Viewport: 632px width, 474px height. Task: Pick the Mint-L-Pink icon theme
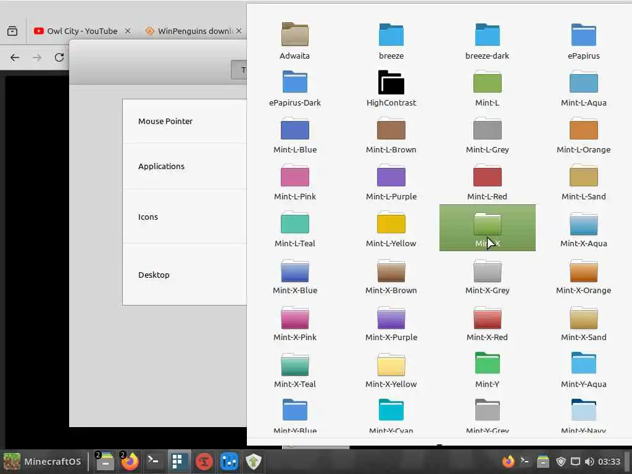tap(294, 181)
